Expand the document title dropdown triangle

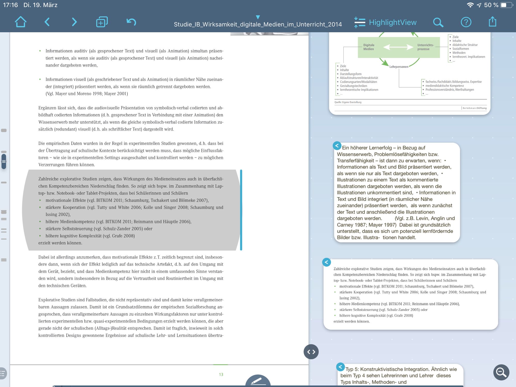coord(258,17)
